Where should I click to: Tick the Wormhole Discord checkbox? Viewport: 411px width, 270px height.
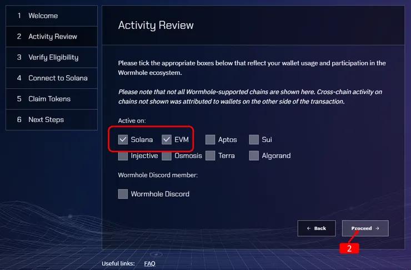(123, 194)
